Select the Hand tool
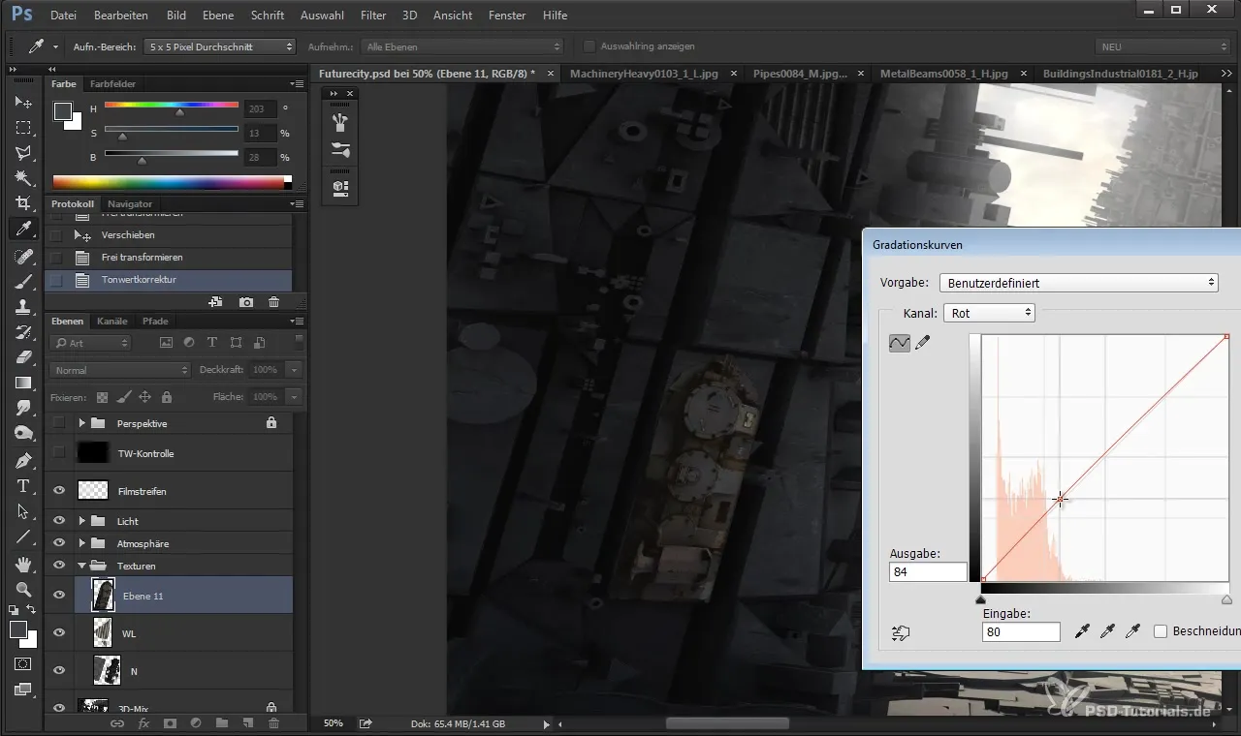Viewport: 1241px width, 736px height. point(23,564)
